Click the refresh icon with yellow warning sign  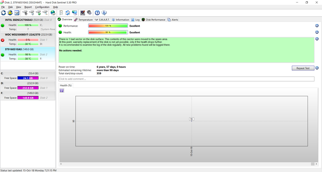[x=10, y=13]
